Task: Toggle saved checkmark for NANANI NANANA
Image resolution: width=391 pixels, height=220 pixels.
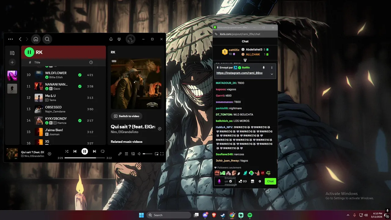Action: pyautogui.click(x=80, y=86)
